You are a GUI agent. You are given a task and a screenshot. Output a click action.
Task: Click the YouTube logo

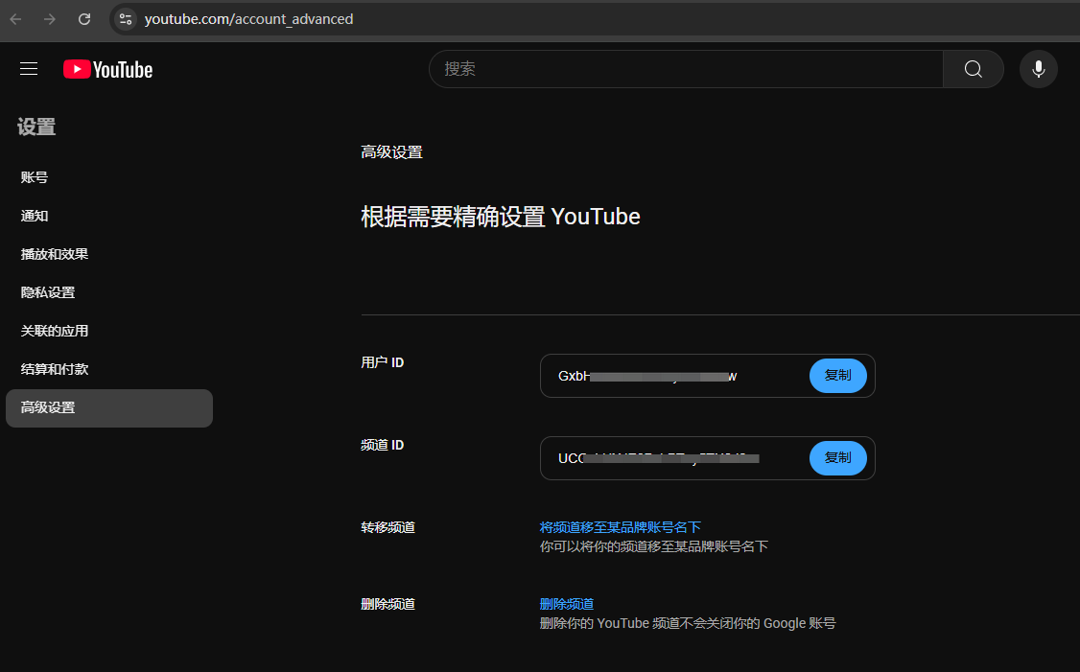(x=108, y=69)
